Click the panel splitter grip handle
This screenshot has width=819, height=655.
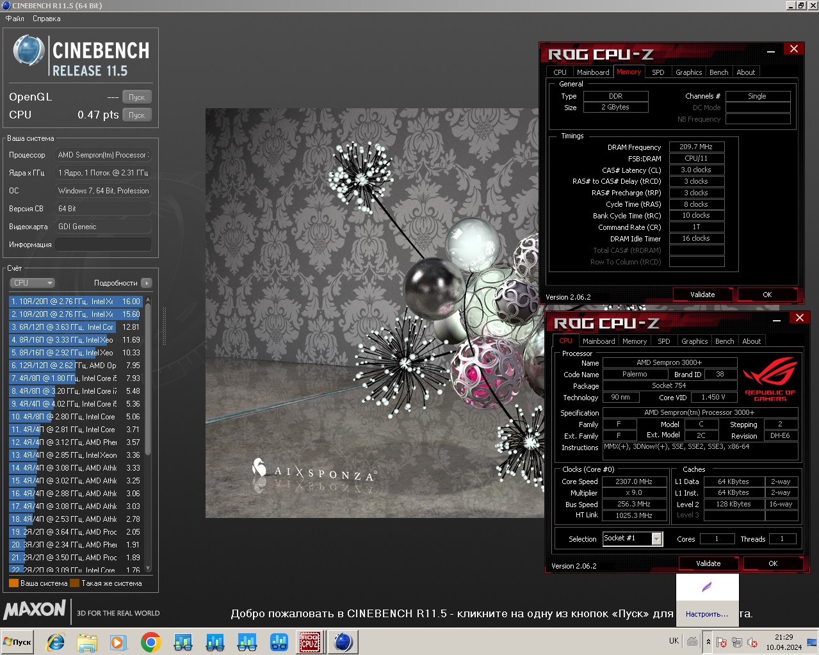click(164, 327)
